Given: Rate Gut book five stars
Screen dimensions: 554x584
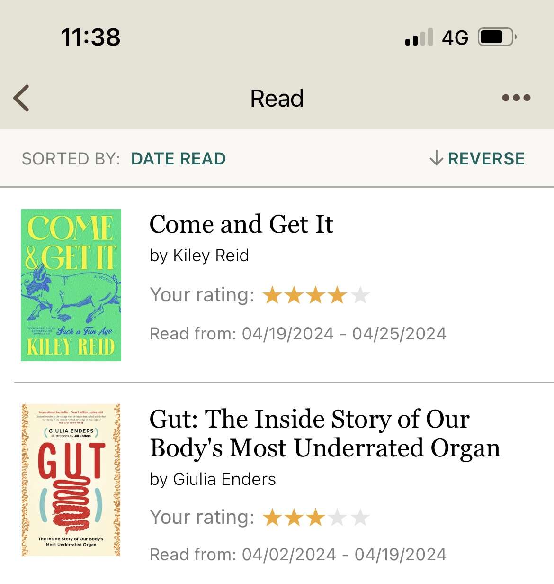Looking at the screenshot, I should (x=360, y=517).
